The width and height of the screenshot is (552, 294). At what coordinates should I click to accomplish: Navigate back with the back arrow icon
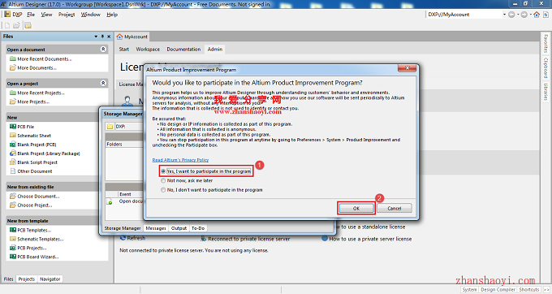pos(511,15)
